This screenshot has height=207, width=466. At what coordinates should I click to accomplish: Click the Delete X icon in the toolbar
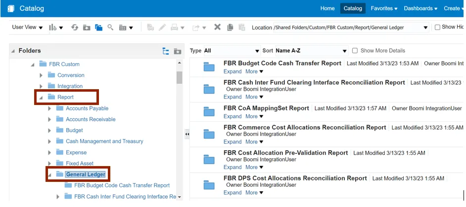click(217, 28)
